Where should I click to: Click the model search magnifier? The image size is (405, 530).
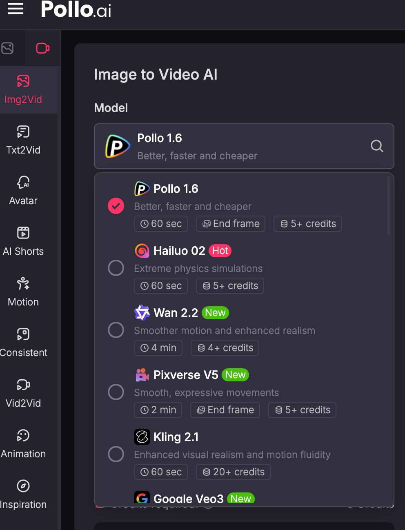[376, 146]
